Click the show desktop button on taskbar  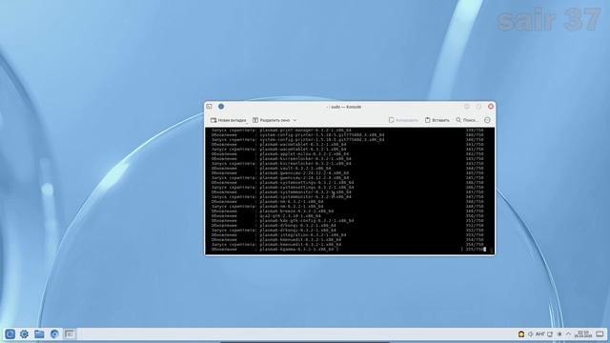pyautogui.click(x=600, y=334)
